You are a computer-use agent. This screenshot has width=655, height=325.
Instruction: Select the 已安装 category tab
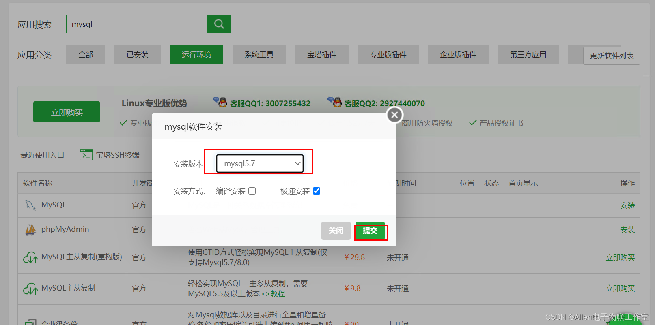(x=138, y=54)
